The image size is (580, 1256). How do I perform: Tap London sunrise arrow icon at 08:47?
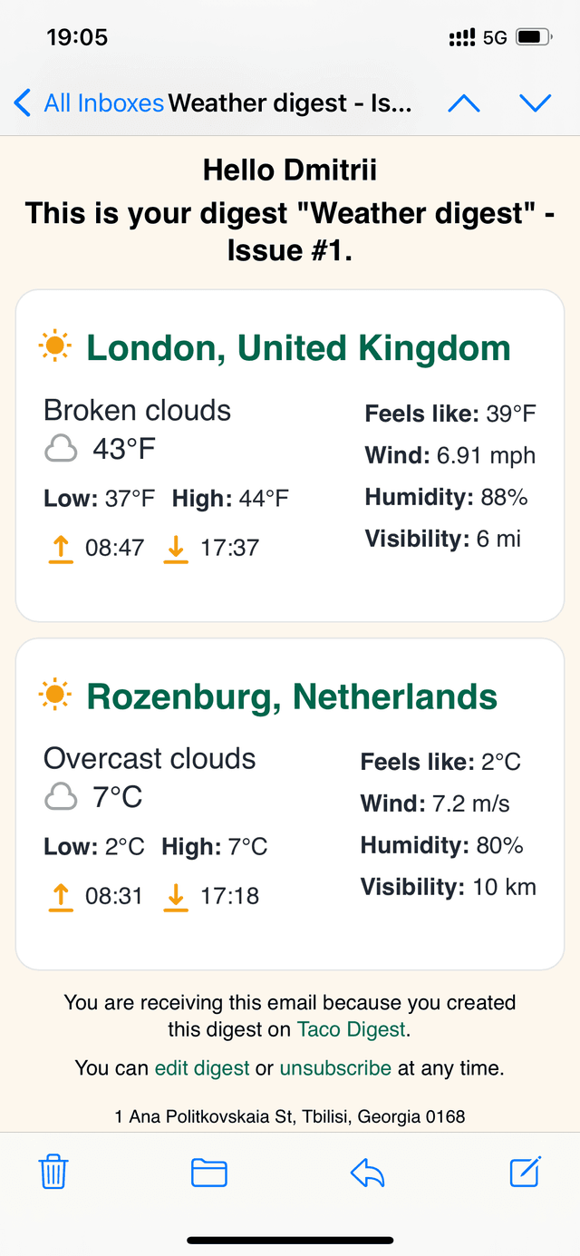pos(61,549)
